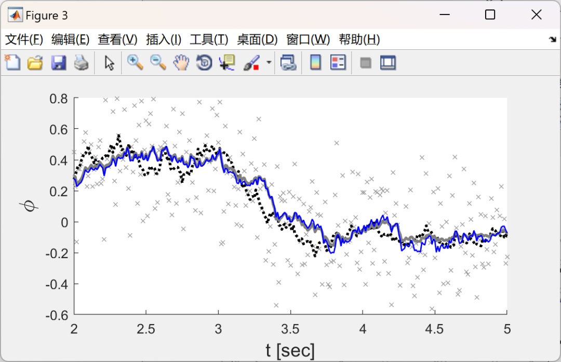Click x-axis tick label 3.5
Screen dimensions: 561x362
(290, 329)
